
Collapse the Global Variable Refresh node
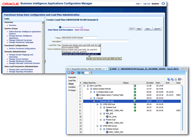[88, 89]
